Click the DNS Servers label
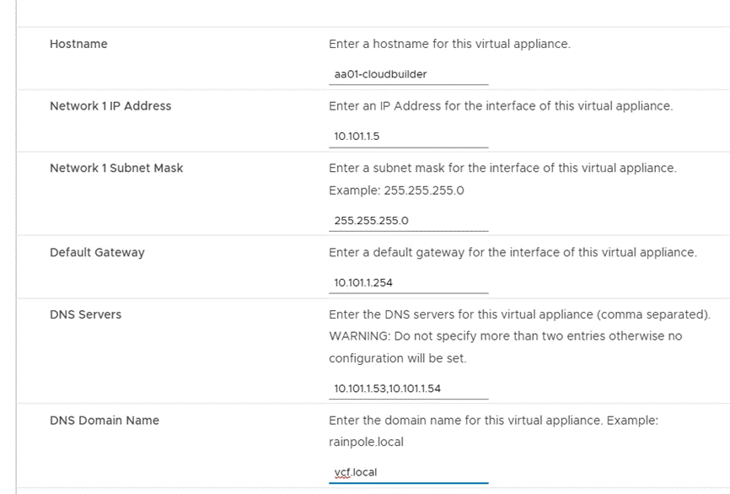The width and height of the screenshot is (730, 494). click(x=85, y=314)
